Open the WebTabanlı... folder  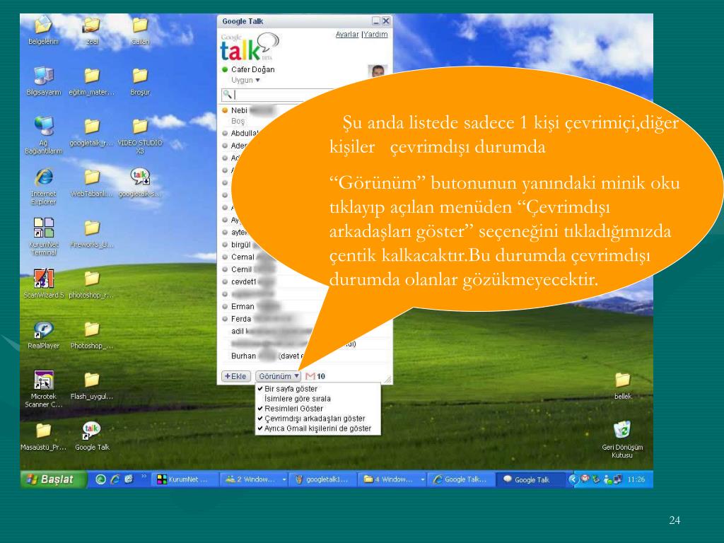pos(92,182)
